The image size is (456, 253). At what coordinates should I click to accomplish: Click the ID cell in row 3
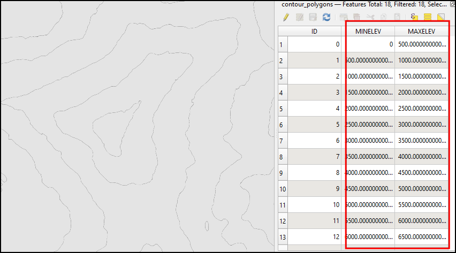pos(314,76)
